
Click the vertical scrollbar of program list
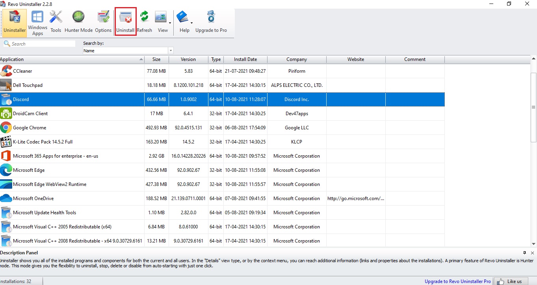[533, 107]
